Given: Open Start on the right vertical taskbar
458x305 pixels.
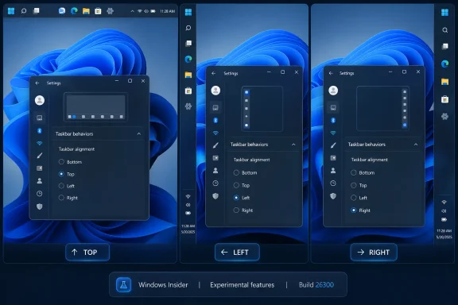Looking at the screenshot, I should (444, 12).
